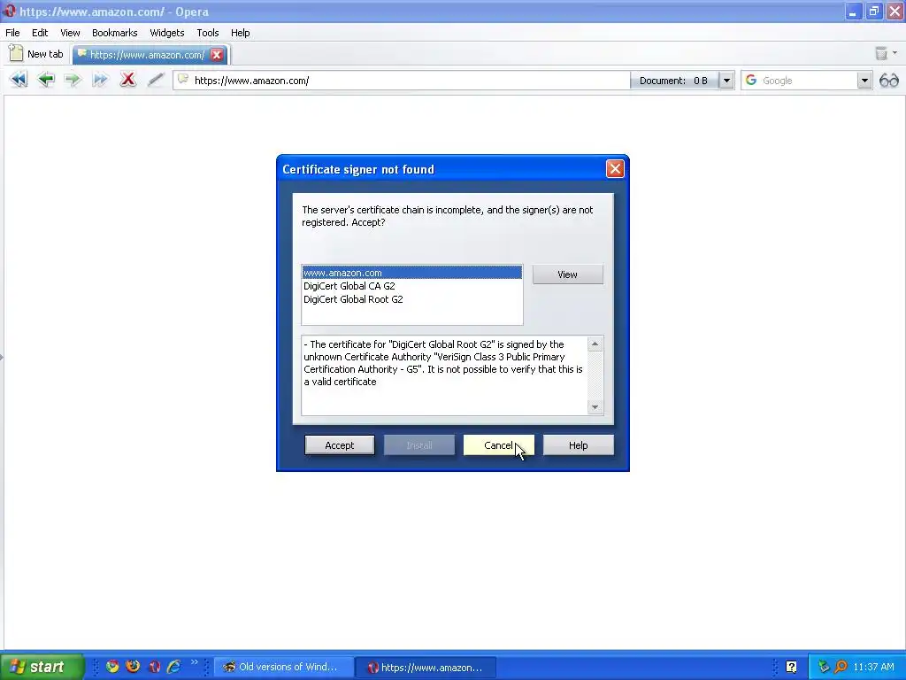Image resolution: width=906 pixels, height=680 pixels.
Task: Click the magnifier tray icon
Action: tap(841, 667)
